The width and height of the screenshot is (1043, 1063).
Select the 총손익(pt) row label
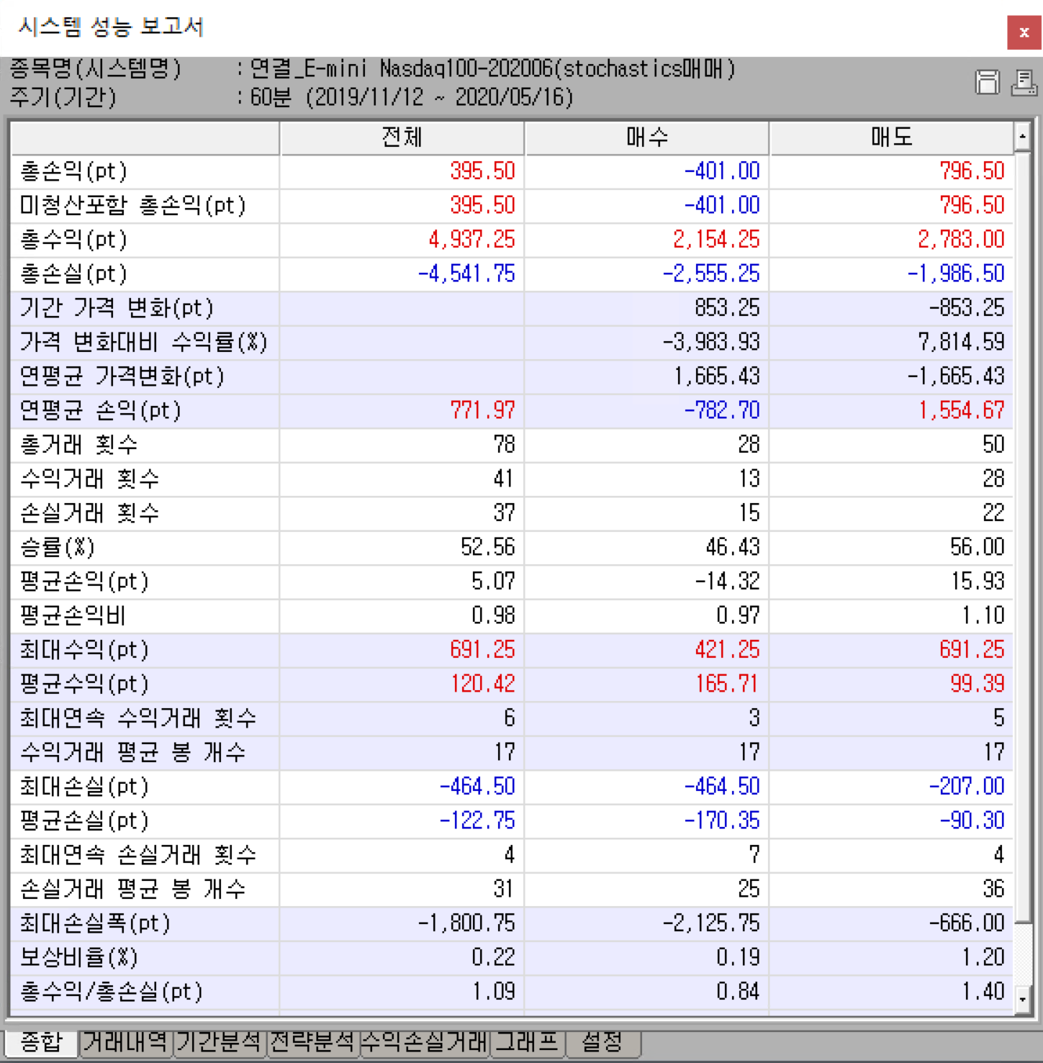click(73, 171)
